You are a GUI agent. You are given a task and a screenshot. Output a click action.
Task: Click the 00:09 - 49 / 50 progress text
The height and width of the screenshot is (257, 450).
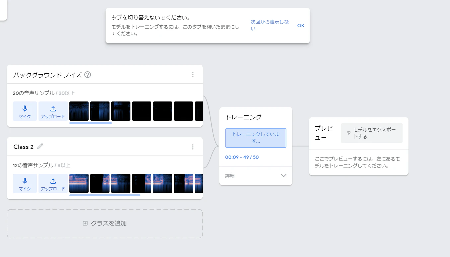[242, 157]
